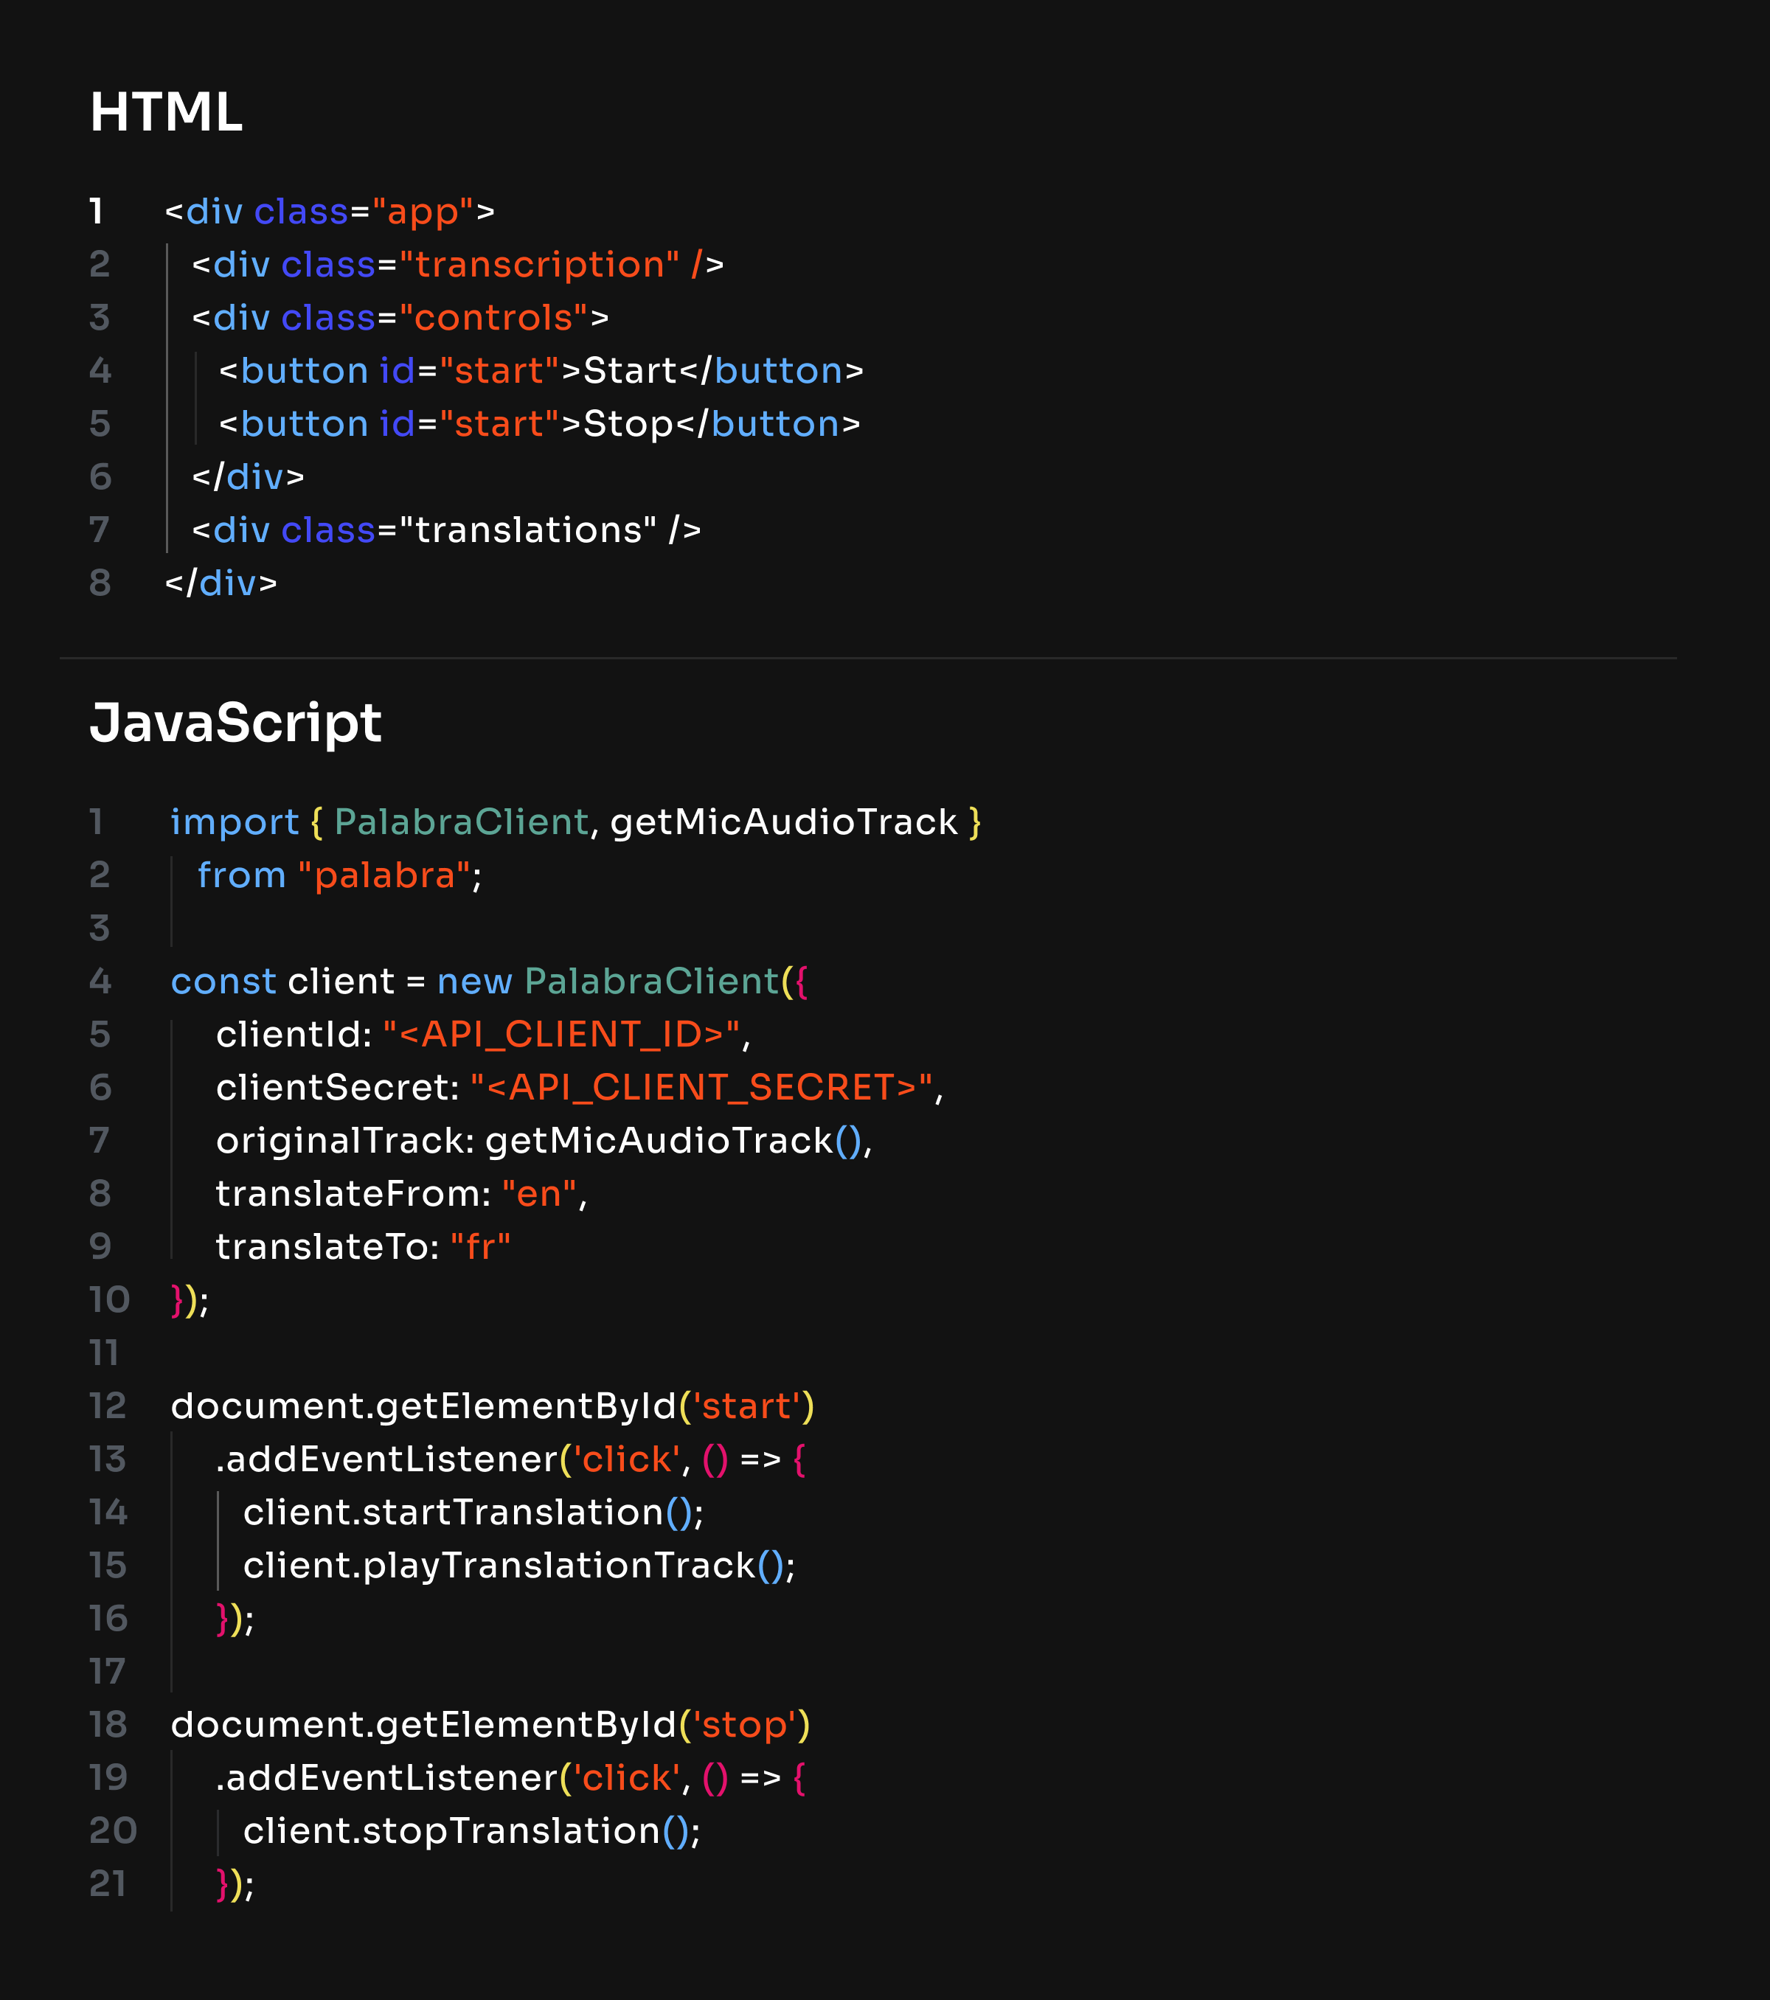Screen dimensions: 1770x2000
Task: Click the "controls" class string
Action: click(494, 318)
